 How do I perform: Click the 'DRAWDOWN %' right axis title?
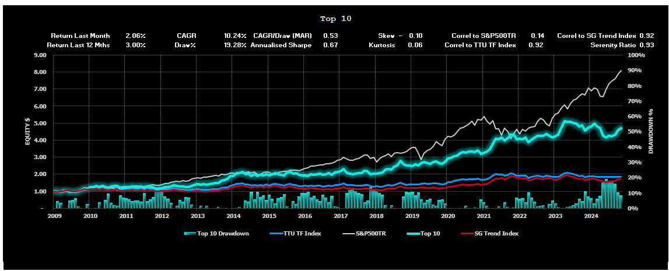(x=651, y=132)
